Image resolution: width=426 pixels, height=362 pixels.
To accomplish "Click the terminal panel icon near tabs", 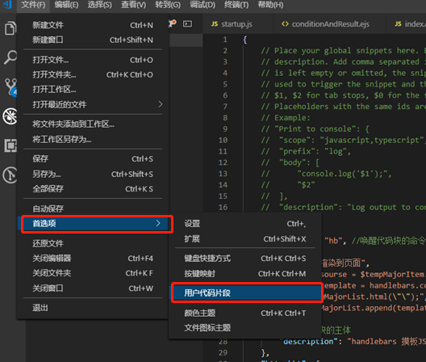I will [187, 24].
